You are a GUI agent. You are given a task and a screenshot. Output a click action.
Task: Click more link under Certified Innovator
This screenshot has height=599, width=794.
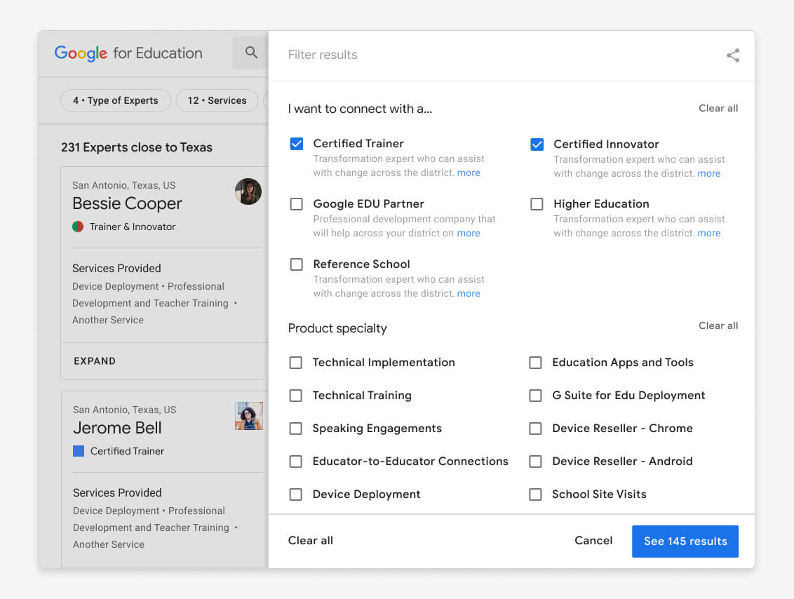pos(709,173)
